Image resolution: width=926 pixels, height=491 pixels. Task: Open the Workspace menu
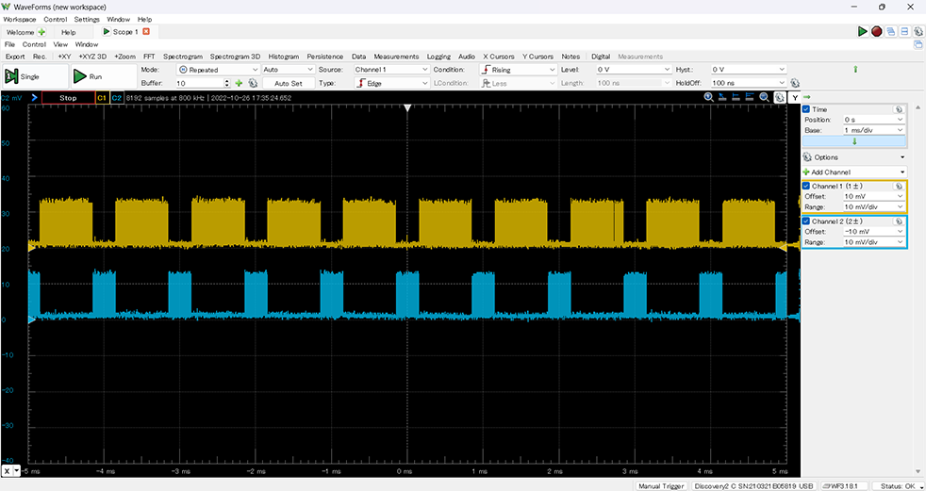[20, 20]
